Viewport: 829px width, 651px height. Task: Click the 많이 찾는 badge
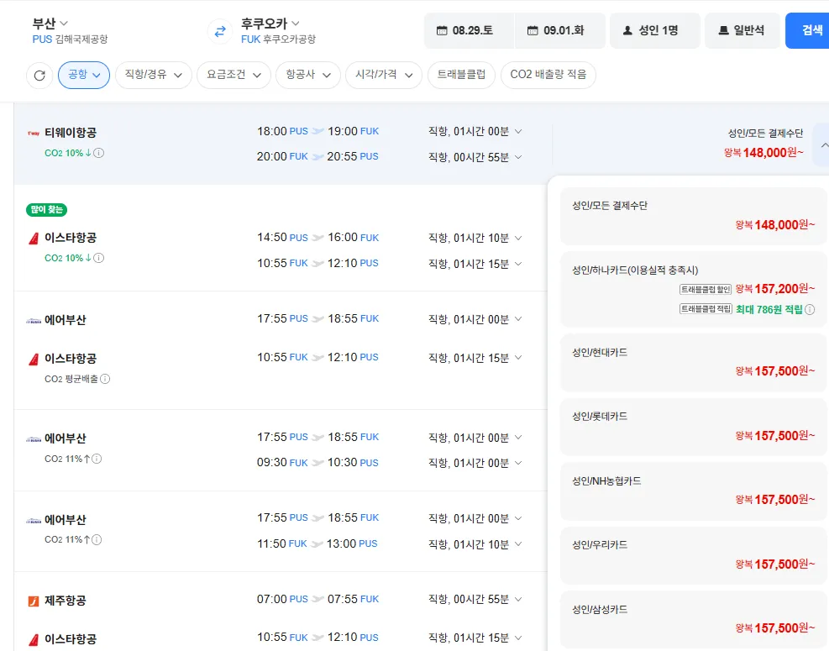click(x=46, y=209)
